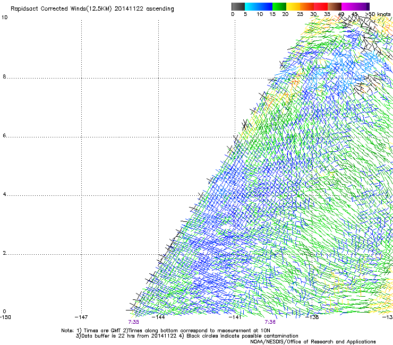Image resolution: width=393 pixels, height=345 pixels.
Task: Click the yellow 20-25 knots color segment
Action: point(293,6)
